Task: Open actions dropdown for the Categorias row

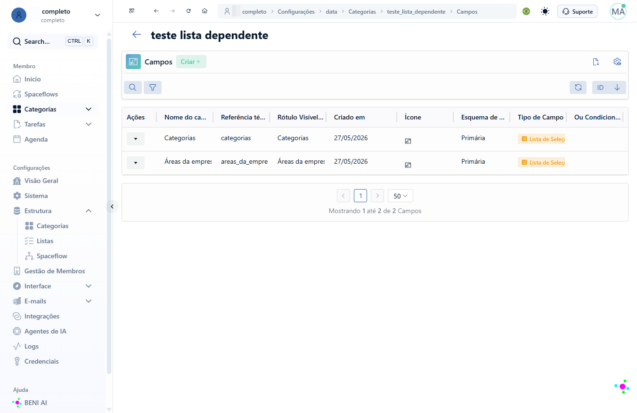Action: click(136, 139)
